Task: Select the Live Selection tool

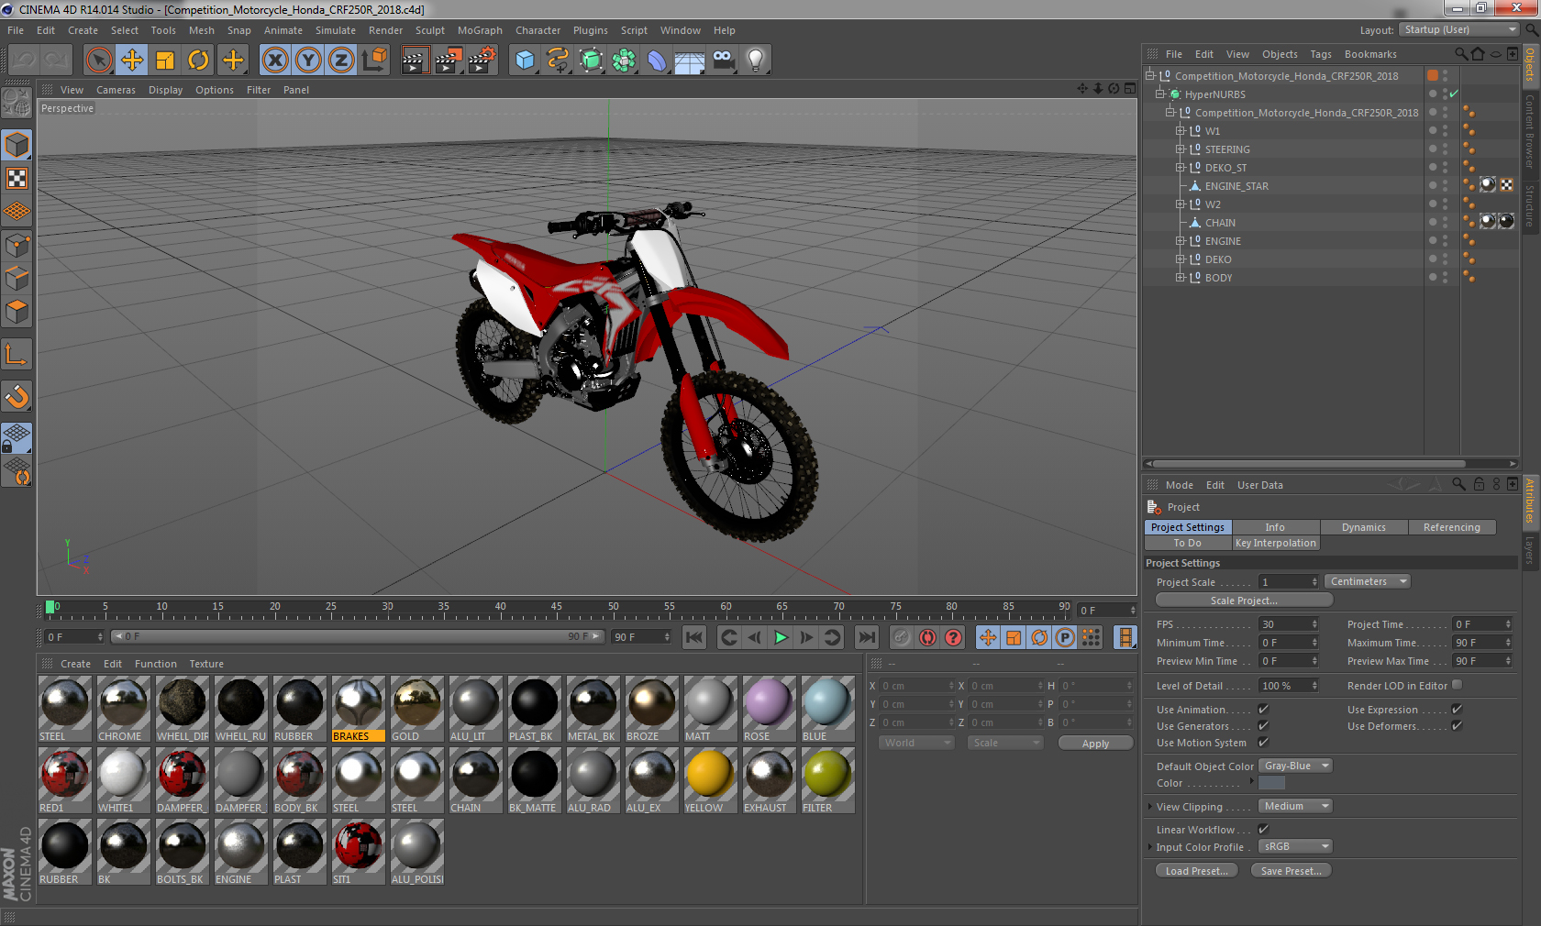Action: point(98,61)
